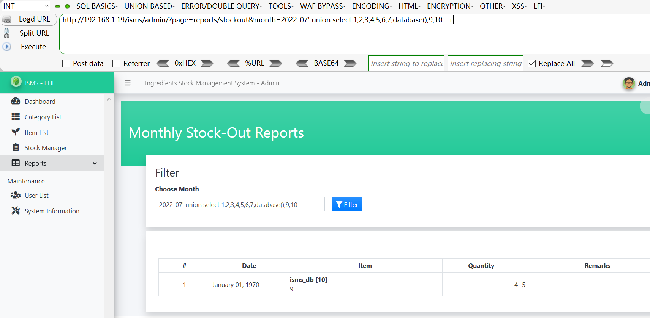
Task: Click the Reports table icon
Action: (16, 163)
